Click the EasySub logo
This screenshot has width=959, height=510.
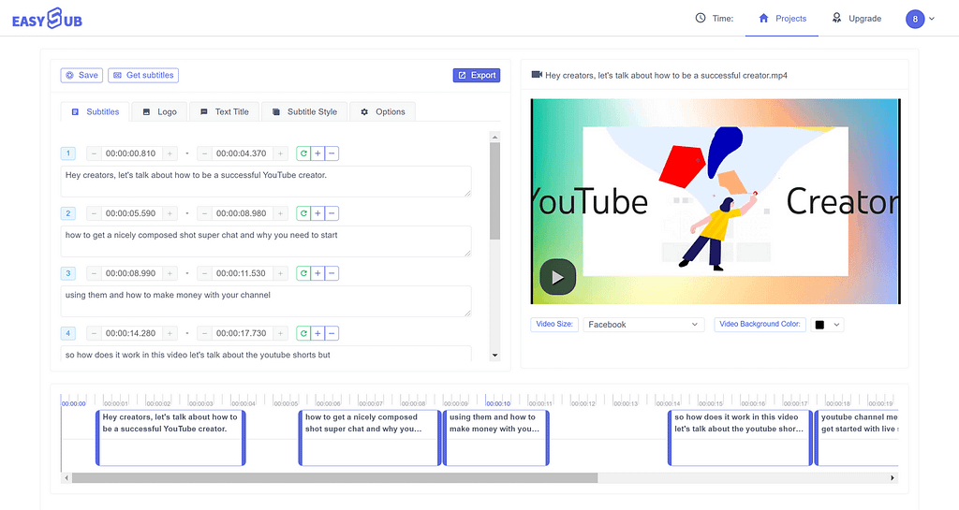47,19
